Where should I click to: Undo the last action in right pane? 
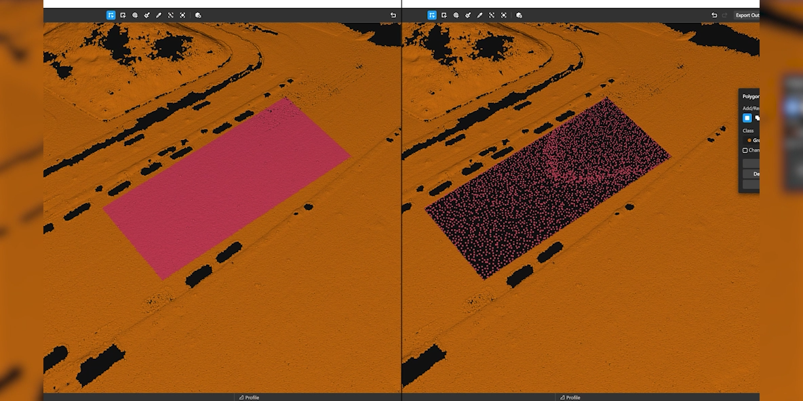(x=714, y=15)
